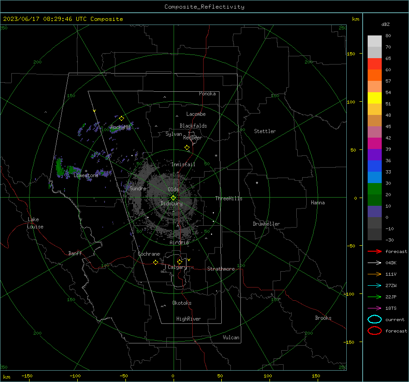This screenshot has height=382, width=409.
Task: Click the yellow diamond marker below Cochrane
Action: [x=156, y=263]
